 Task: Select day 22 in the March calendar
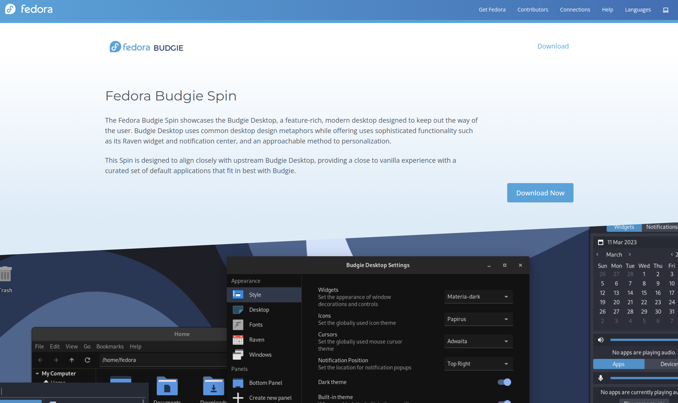644,302
